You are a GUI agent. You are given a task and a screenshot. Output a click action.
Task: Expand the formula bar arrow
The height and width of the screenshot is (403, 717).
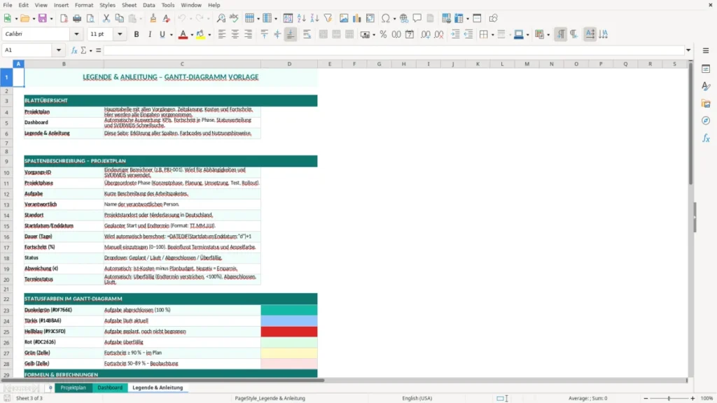click(x=688, y=50)
